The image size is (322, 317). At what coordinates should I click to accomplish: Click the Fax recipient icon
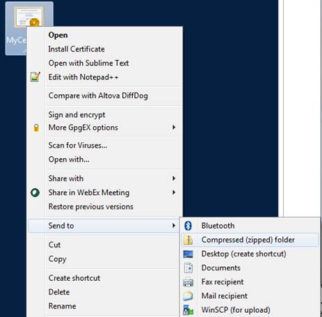[188, 282]
